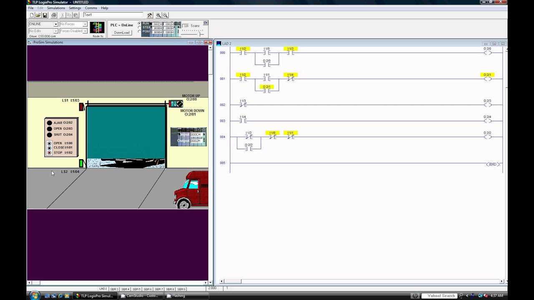This screenshot has height=300, width=534.
Task: Switch to the SBR 5 tab
Action: 136,289
